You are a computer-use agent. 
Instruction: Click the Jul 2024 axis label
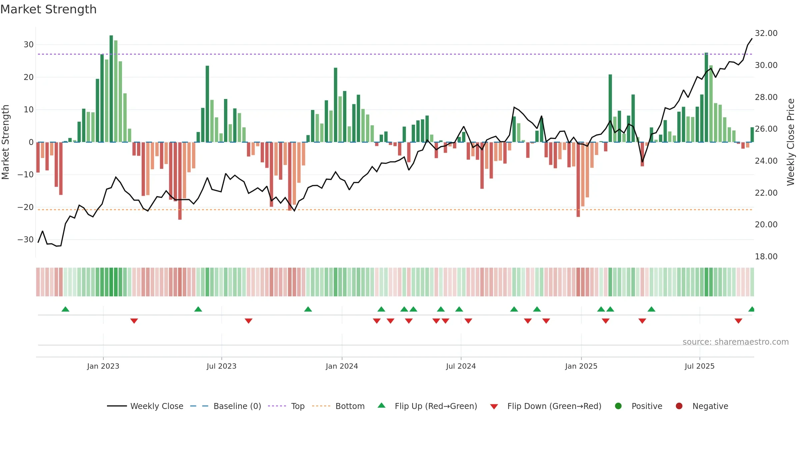pyautogui.click(x=461, y=366)
